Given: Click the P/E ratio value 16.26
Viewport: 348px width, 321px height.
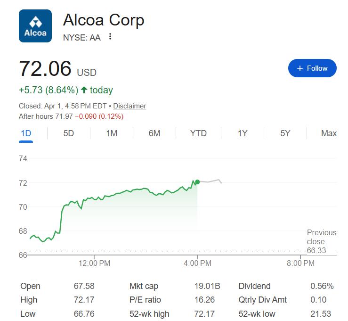Looking at the screenshot, I should coord(207,300).
